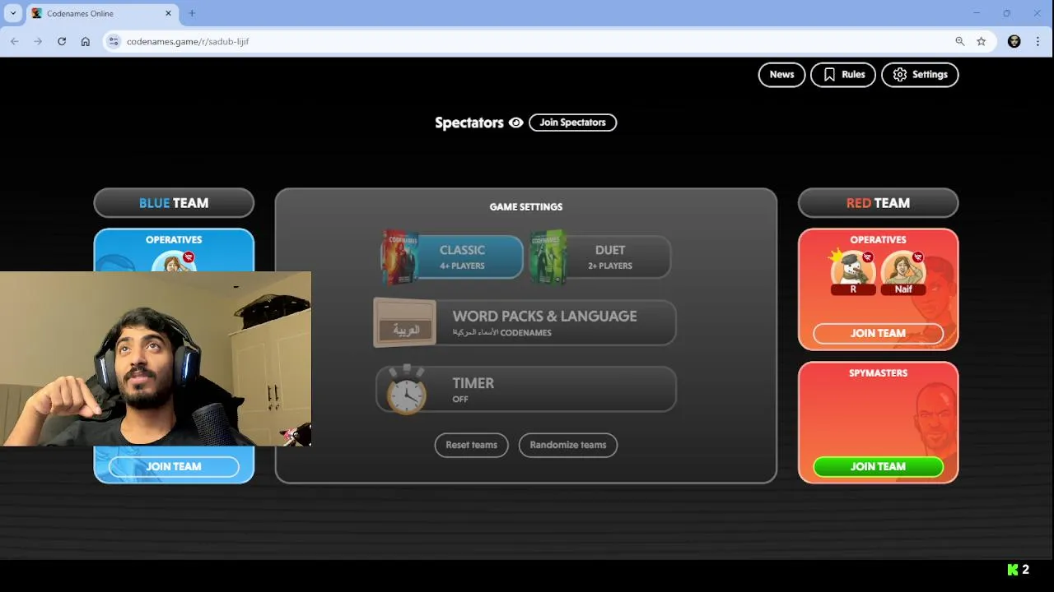Join Blue team at bottom card
The image size is (1054, 592).
tap(174, 466)
